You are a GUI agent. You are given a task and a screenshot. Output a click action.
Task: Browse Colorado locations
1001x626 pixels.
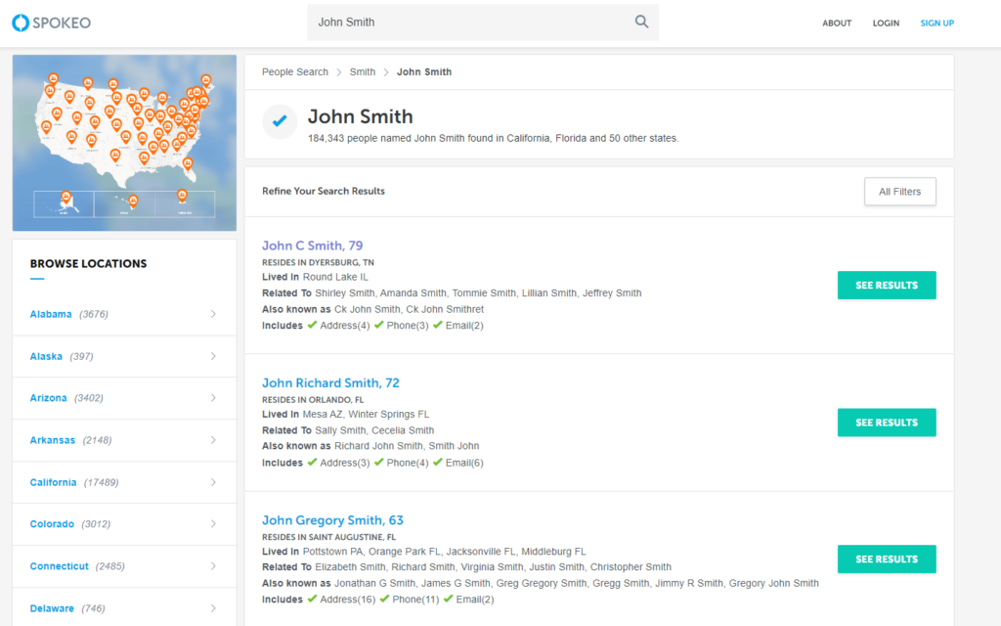tap(53, 524)
